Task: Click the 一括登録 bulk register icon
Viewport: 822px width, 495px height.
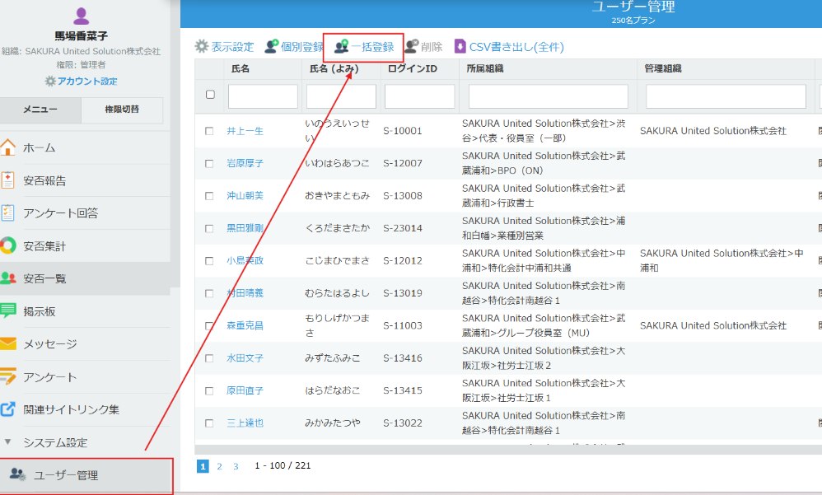Action: pos(341,47)
